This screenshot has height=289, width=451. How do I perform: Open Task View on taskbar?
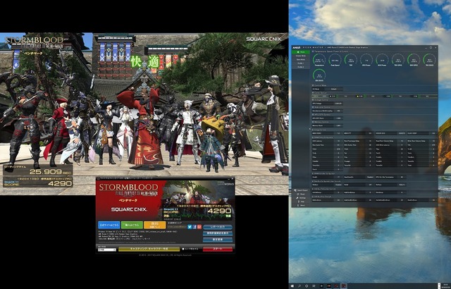coord(314,286)
